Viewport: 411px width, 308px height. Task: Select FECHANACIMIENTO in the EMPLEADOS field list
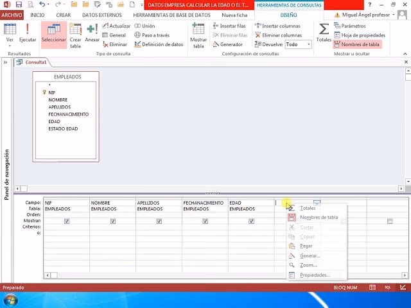coord(69,114)
